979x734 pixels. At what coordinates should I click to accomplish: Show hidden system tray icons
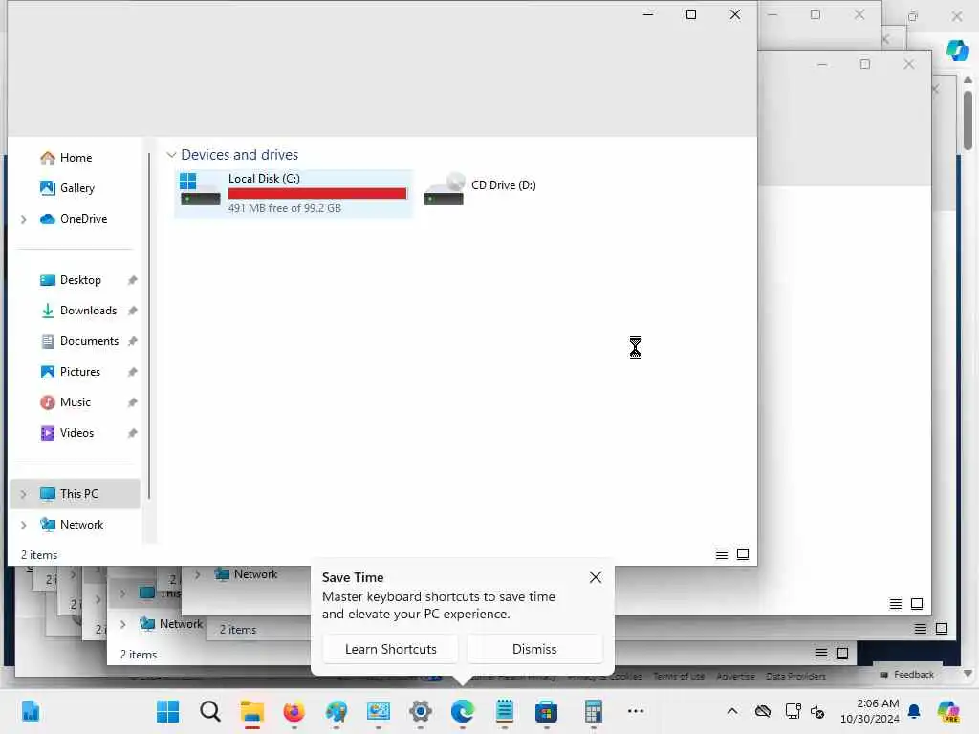coord(732,711)
